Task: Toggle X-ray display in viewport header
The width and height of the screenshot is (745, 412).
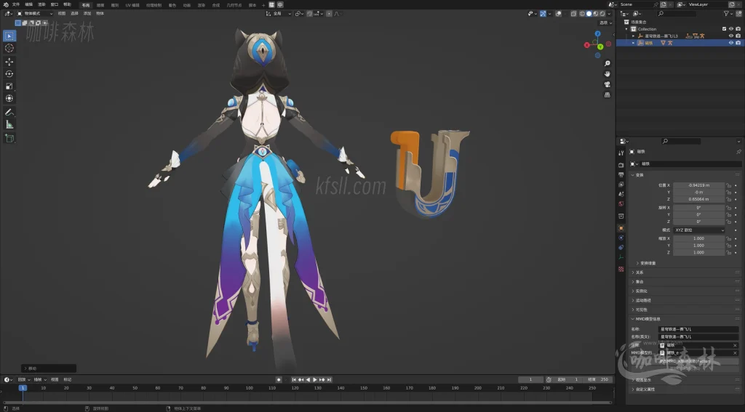Action: pyautogui.click(x=573, y=14)
